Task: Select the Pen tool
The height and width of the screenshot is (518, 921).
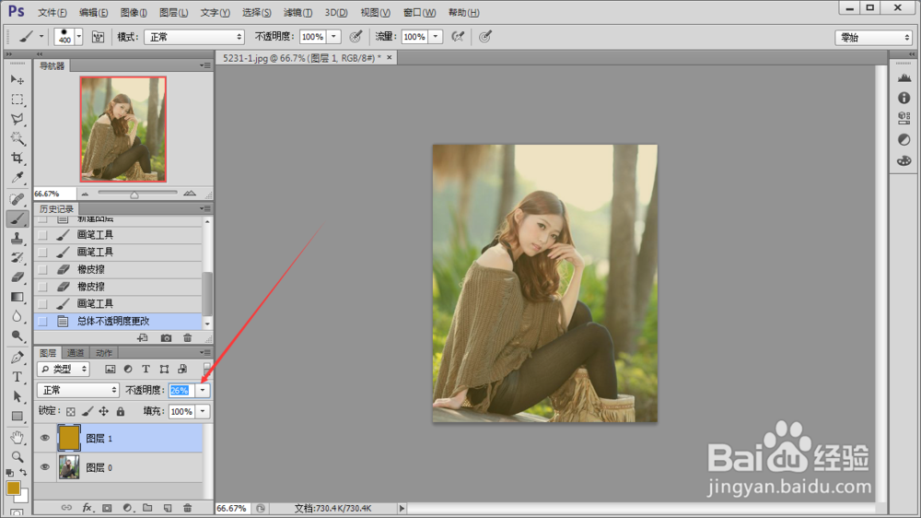Action: click(17, 358)
